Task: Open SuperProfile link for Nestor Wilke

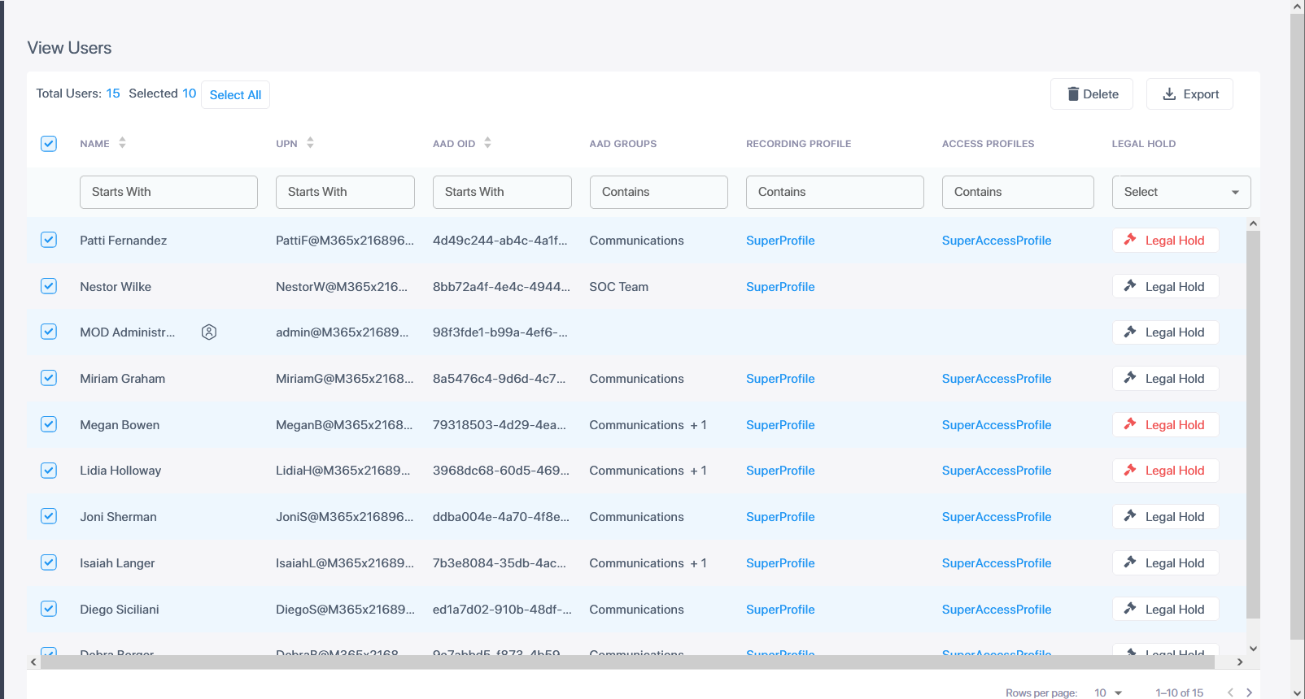Action: coord(780,287)
